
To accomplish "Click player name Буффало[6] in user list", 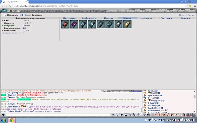I will point(157,100).
